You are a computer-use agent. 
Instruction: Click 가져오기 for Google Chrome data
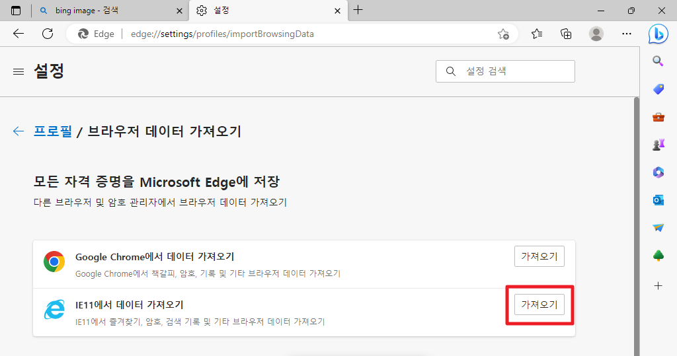pos(539,256)
